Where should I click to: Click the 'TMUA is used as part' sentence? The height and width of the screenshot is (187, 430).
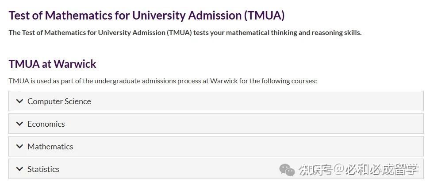coord(163,81)
